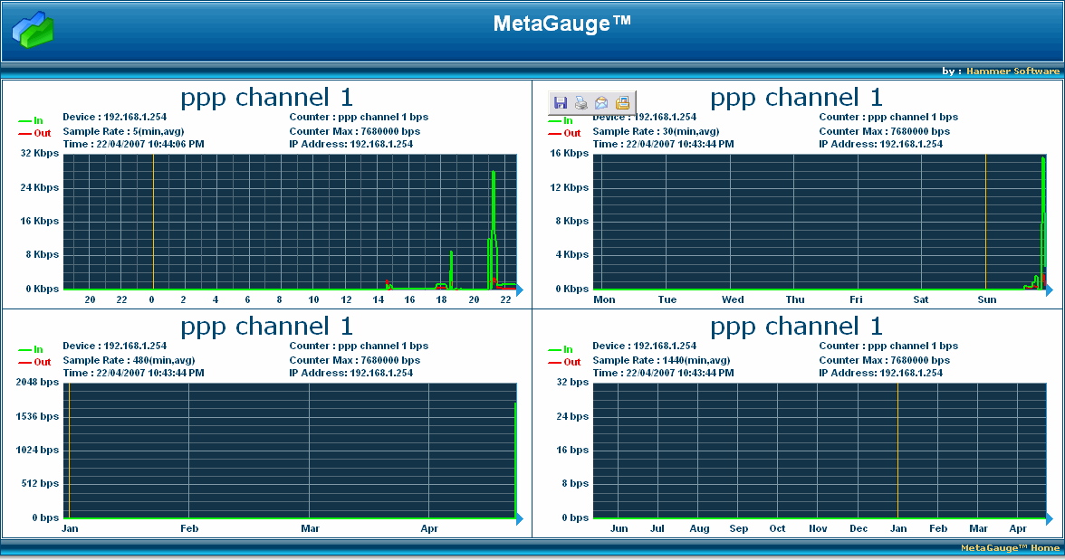1065x560 pixels.
Task: Open the Hammer Software link
Action: (x=1012, y=71)
